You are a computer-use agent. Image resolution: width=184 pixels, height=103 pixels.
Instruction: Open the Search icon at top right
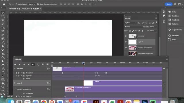(x=175, y=4)
